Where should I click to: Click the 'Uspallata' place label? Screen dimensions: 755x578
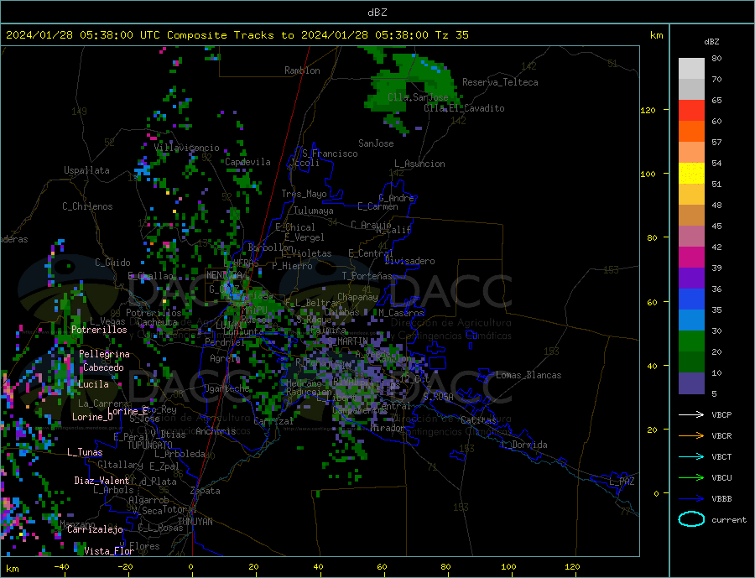pyautogui.click(x=86, y=170)
